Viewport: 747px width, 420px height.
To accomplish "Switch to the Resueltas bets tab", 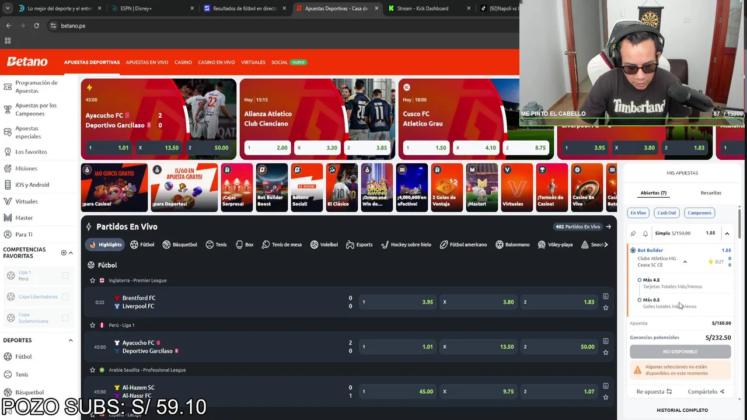I will click(711, 193).
